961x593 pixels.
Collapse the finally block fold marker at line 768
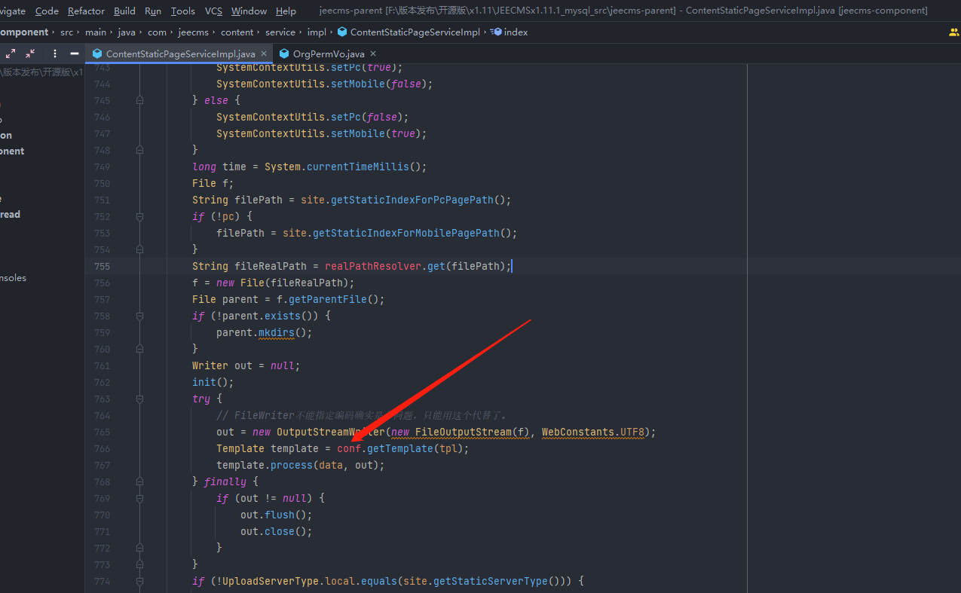coord(139,481)
